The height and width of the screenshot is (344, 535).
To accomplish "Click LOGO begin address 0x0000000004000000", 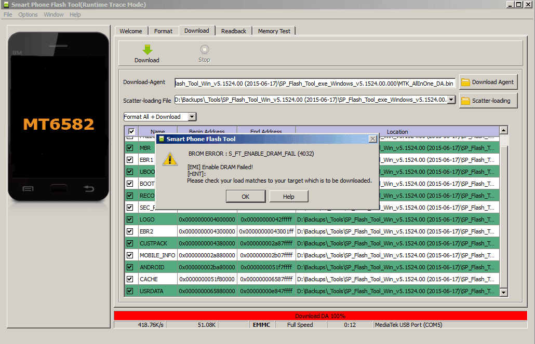I will point(207,219).
